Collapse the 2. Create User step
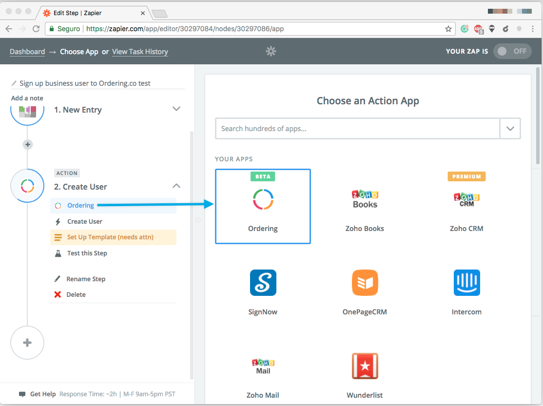The width and height of the screenshot is (543, 406). (176, 186)
